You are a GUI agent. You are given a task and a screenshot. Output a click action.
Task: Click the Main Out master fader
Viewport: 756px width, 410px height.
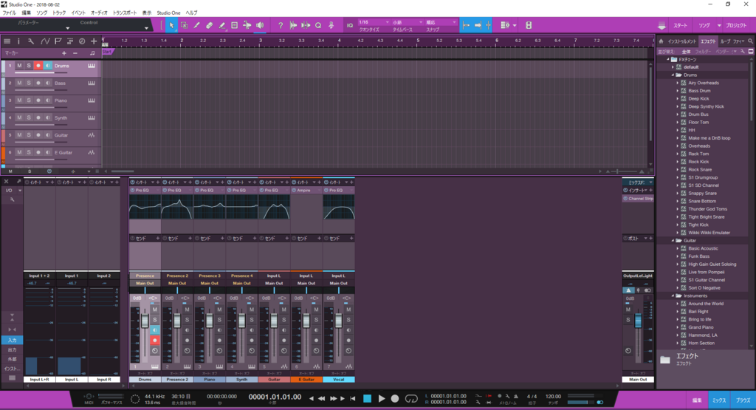point(638,321)
